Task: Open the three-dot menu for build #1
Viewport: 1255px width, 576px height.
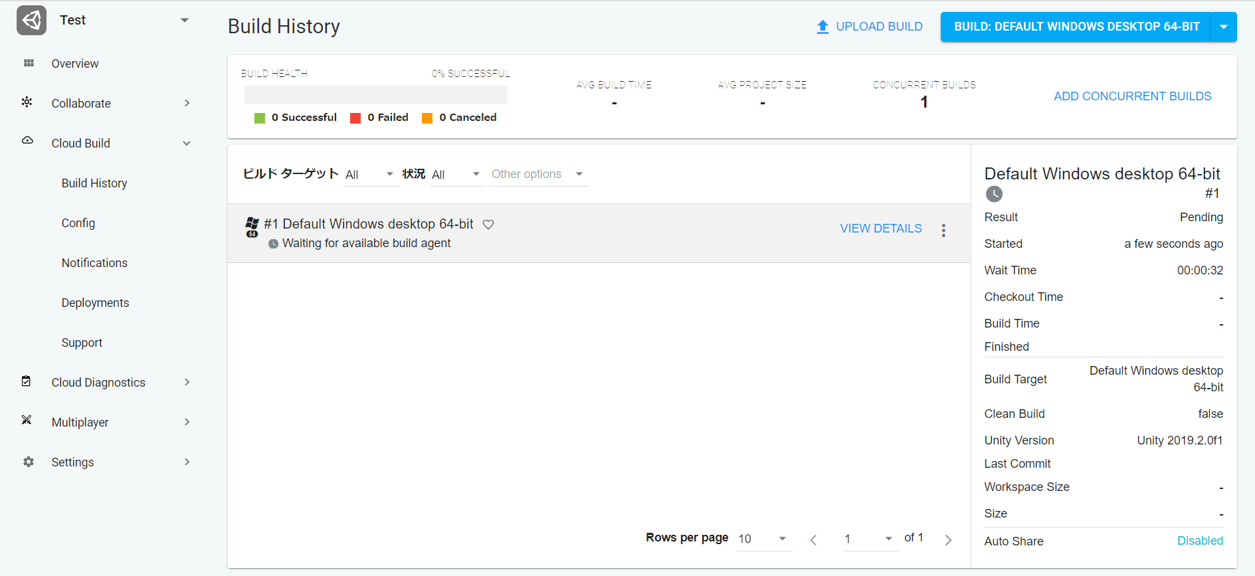Action: [943, 230]
